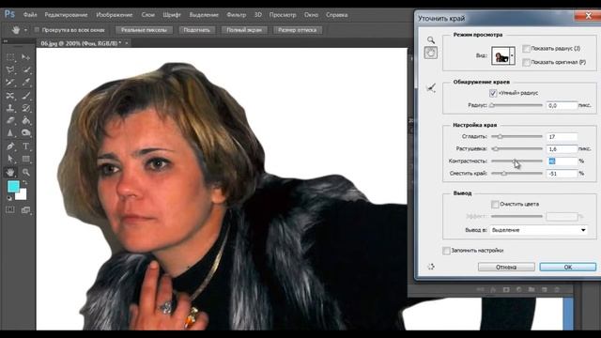The image size is (601, 338).
Task: Select the Crop tool
Action: pyautogui.click(x=10, y=83)
